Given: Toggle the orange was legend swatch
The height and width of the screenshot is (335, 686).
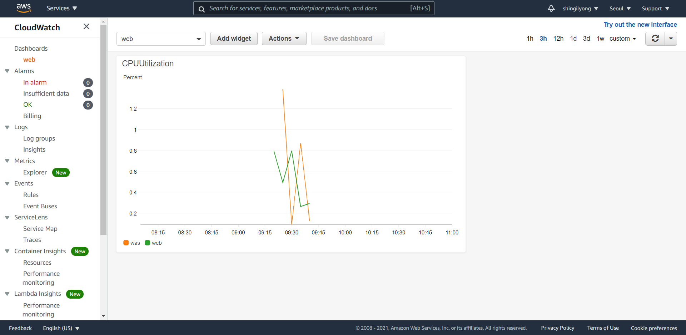Looking at the screenshot, I should pos(126,243).
